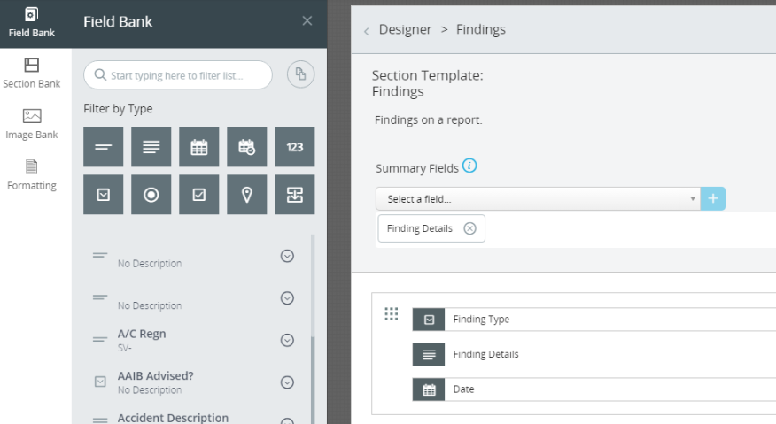Click the filter list search box
The width and height of the screenshot is (776, 424).
click(178, 75)
